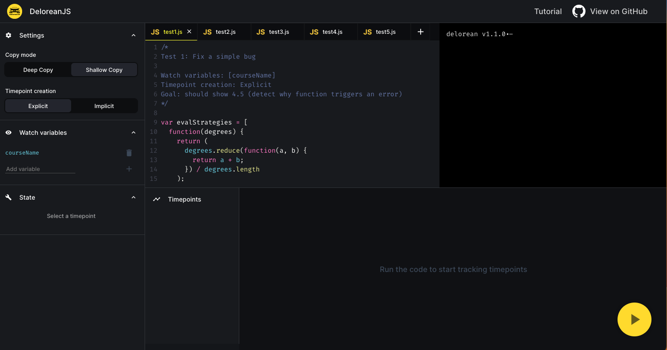Screen dimensions: 667x350
Task: Collapse the Watch variables section
Action: pos(133,132)
